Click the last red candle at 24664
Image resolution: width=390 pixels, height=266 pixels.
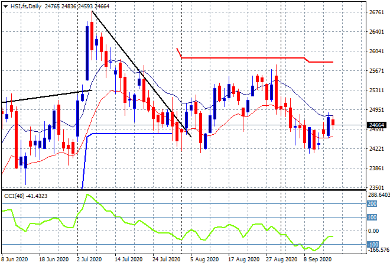coord(333,122)
